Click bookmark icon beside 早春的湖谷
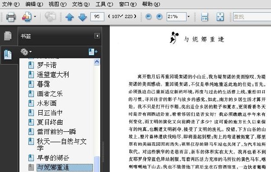 31,158
